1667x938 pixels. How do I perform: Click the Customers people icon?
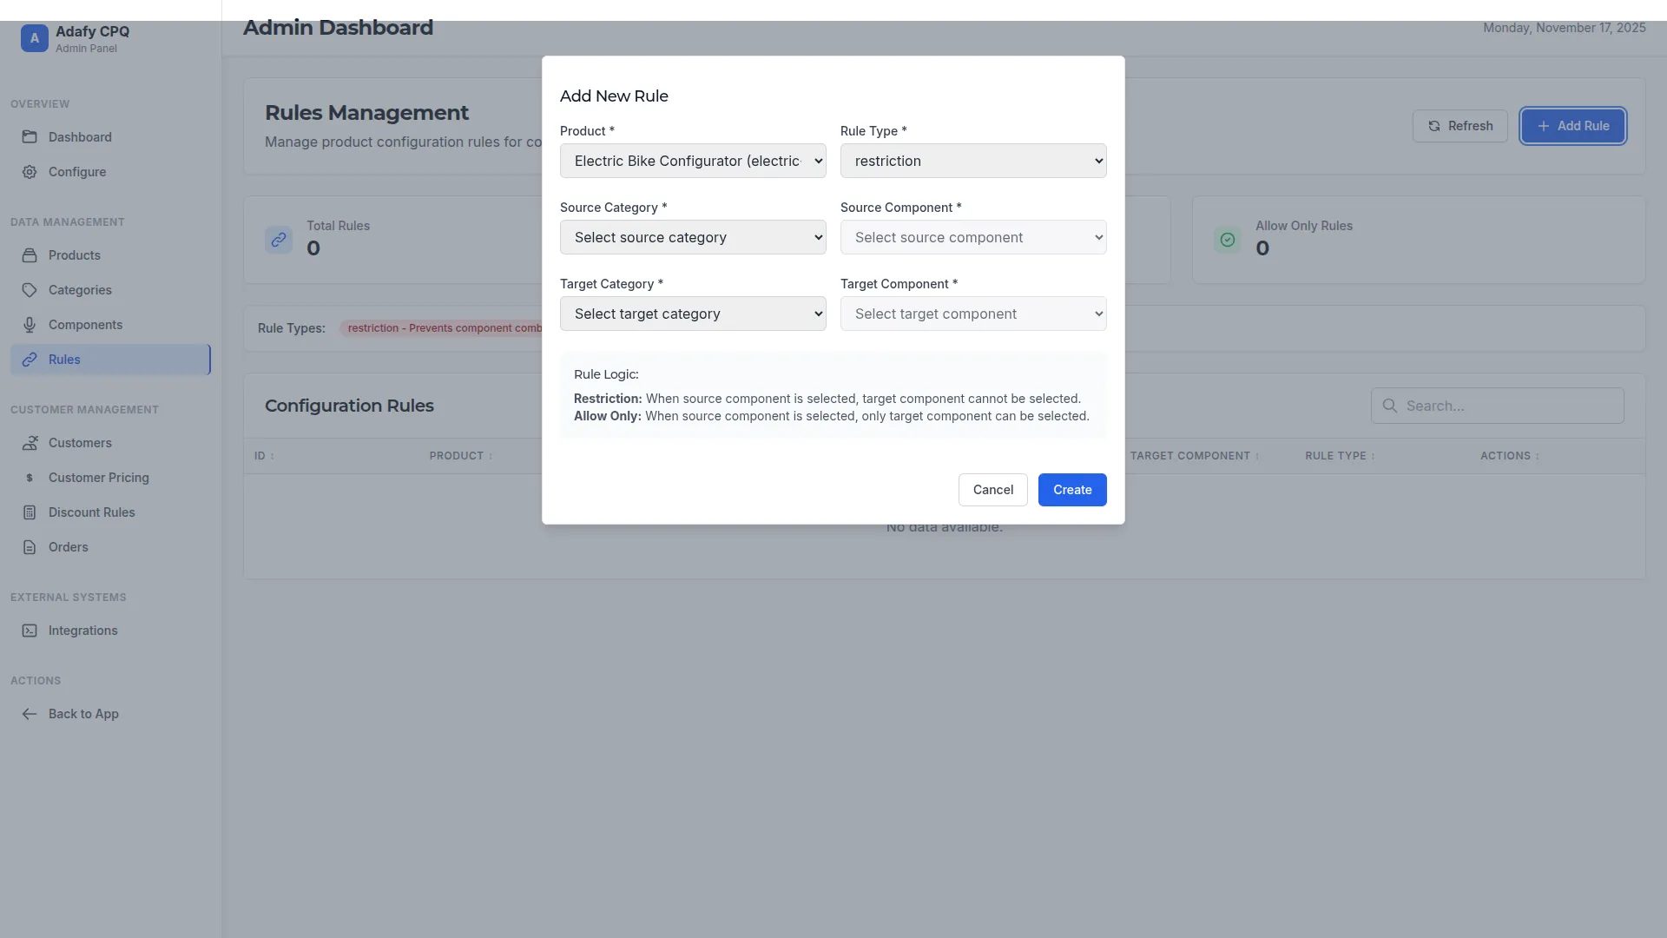pyautogui.click(x=30, y=443)
